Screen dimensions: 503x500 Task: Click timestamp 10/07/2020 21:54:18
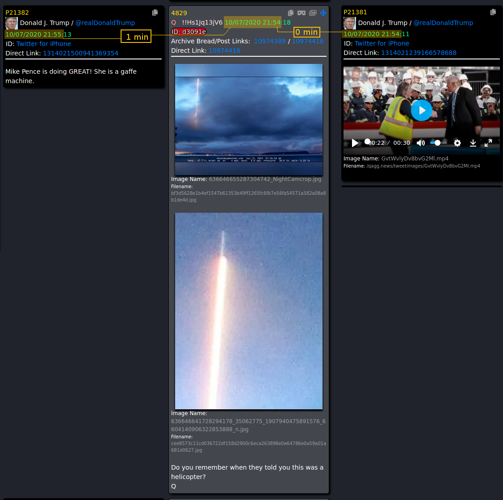[257, 22]
